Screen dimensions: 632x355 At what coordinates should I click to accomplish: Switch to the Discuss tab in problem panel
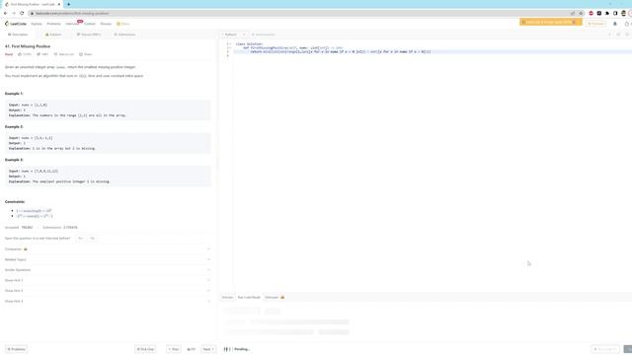[89, 35]
